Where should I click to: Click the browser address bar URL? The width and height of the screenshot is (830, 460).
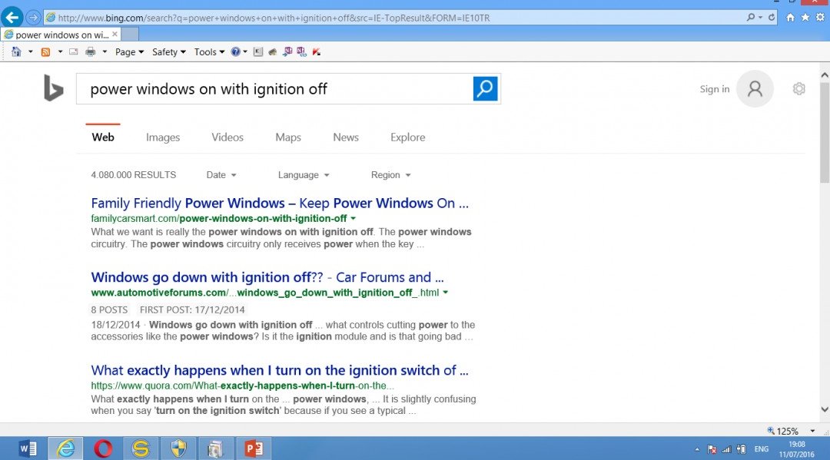click(274, 18)
